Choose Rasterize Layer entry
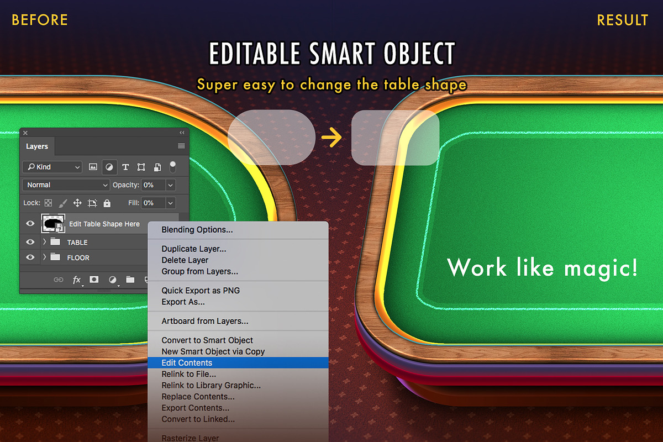Image resolution: width=663 pixels, height=442 pixels. 238,438
